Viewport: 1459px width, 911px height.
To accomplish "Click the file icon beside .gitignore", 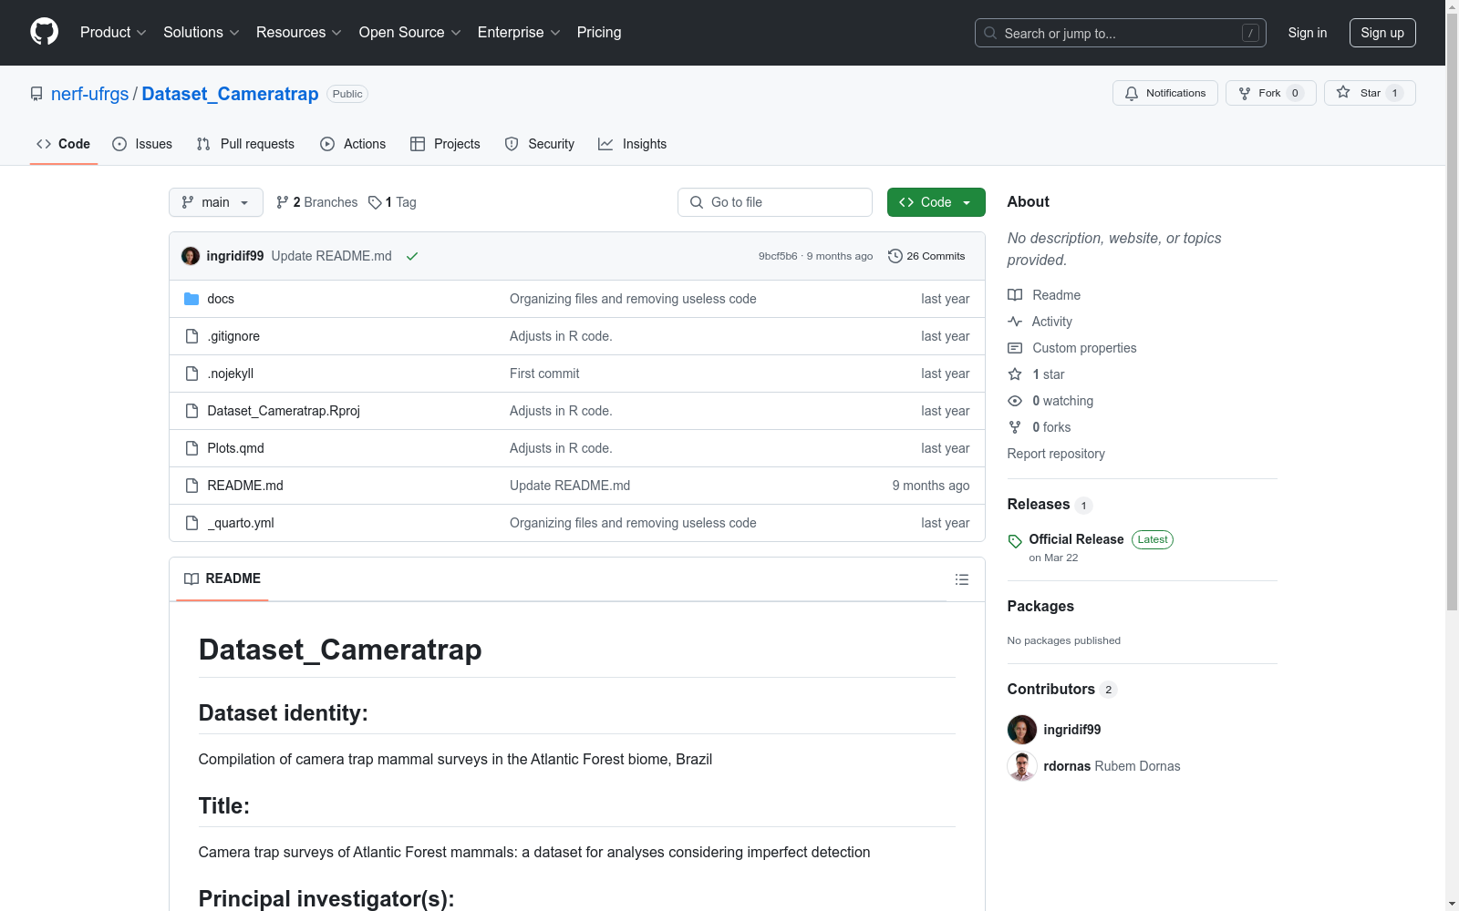I will [191, 336].
